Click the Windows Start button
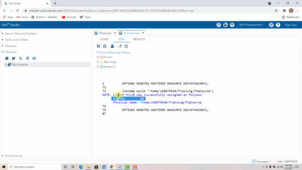 click(x=4, y=167)
